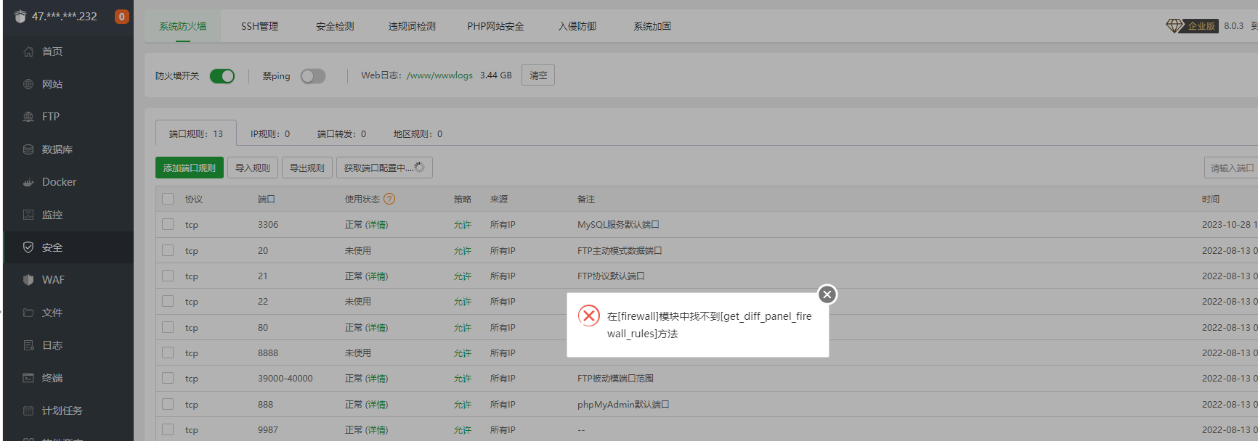The height and width of the screenshot is (441, 1258).
Task: Check the box for port 80 row
Action: coord(168,327)
